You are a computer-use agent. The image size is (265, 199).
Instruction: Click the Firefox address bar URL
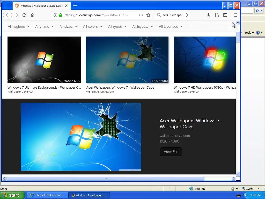point(97,15)
